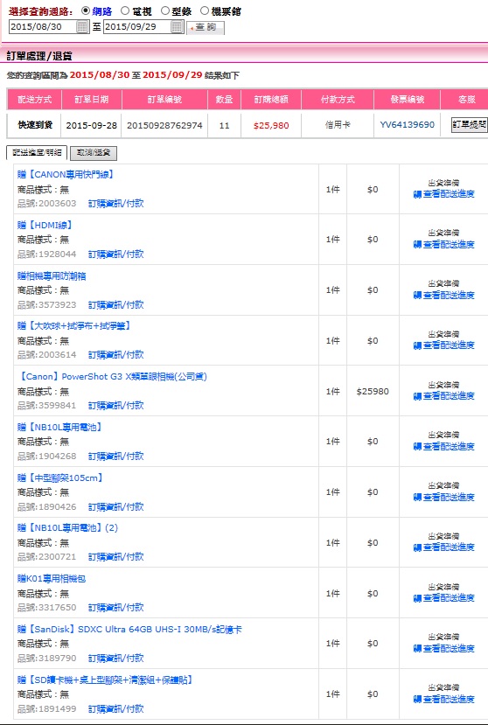Viewport: 488px width, 725px height.
Task: Select the 電視 channel radio button
Action: click(x=125, y=10)
